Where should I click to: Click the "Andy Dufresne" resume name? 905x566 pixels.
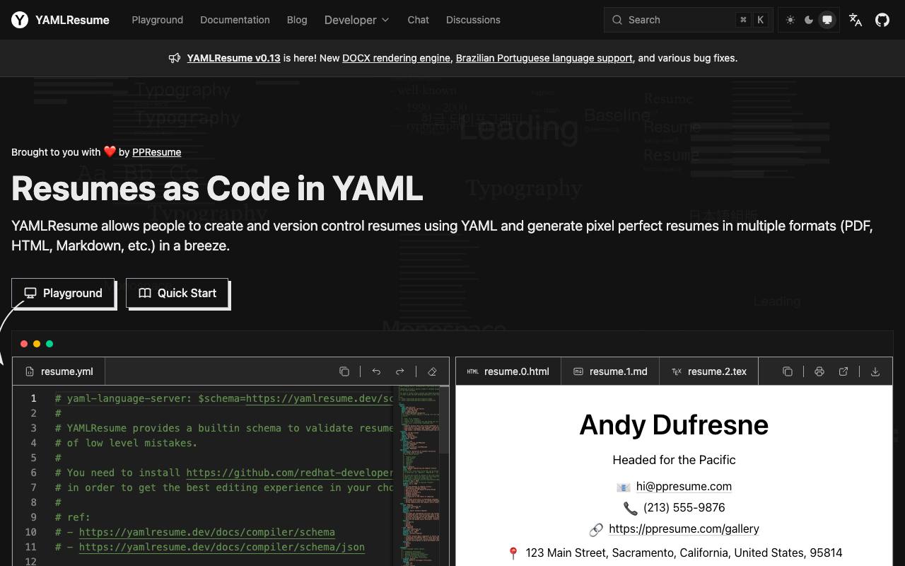pyautogui.click(x=674, y=424)
